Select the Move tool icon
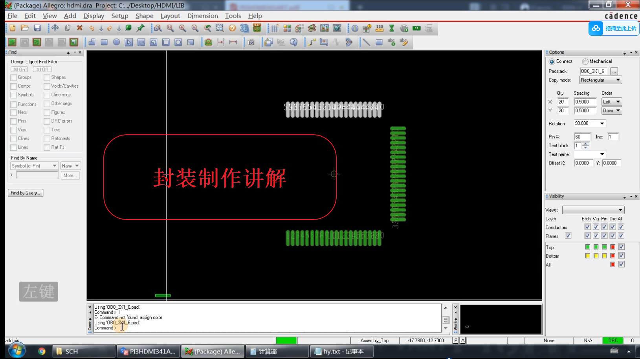The height and width of the screenshot is (359, 640). [55, 28]
